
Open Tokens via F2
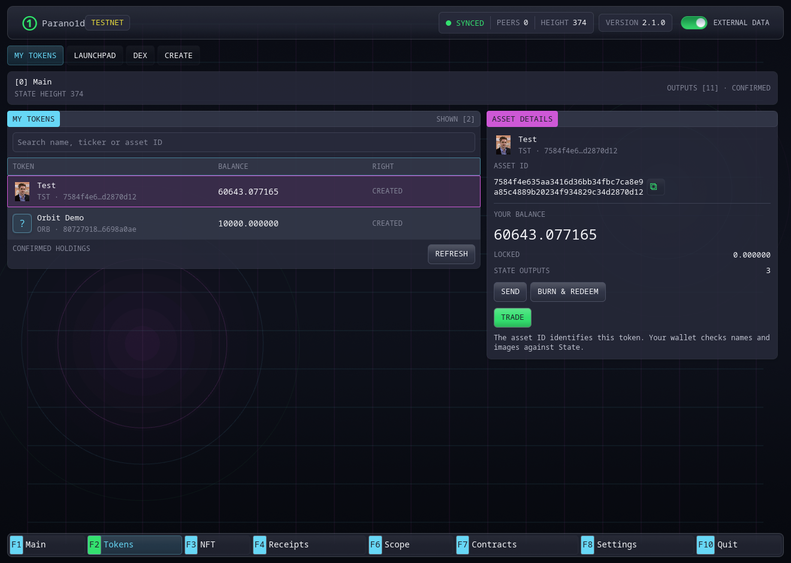(x=134, y=544)
